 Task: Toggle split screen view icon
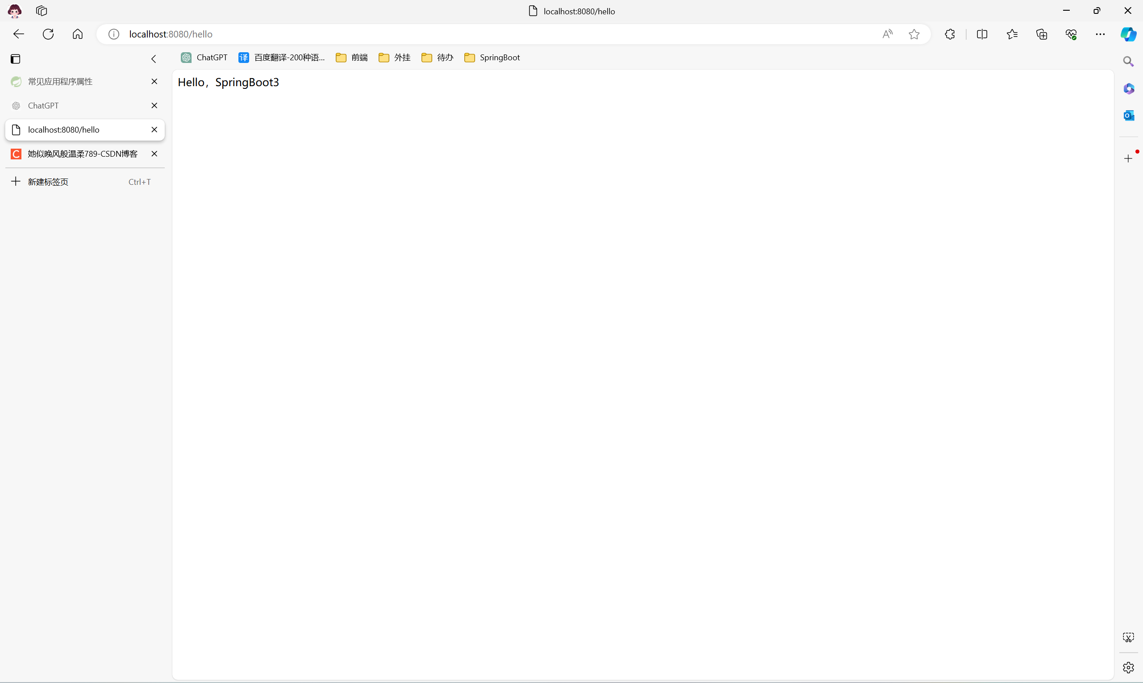pyautogui.click(x=982, y=34)
